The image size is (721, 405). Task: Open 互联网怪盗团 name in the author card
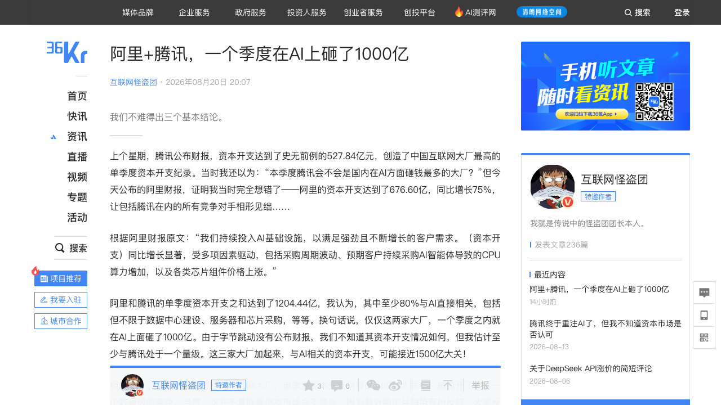(x=615, y=179)
